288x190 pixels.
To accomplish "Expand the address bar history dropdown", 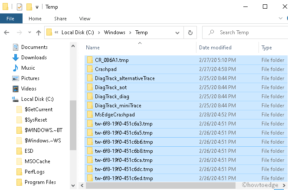I will pos(177,32).
